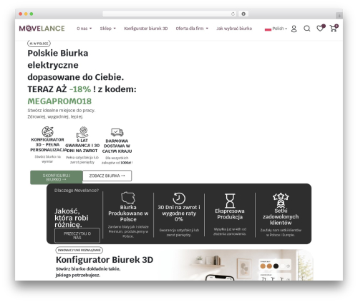The image size is (358, 302).
Task: Click the 3D configurator palette icon
Action: coord(47,131)
